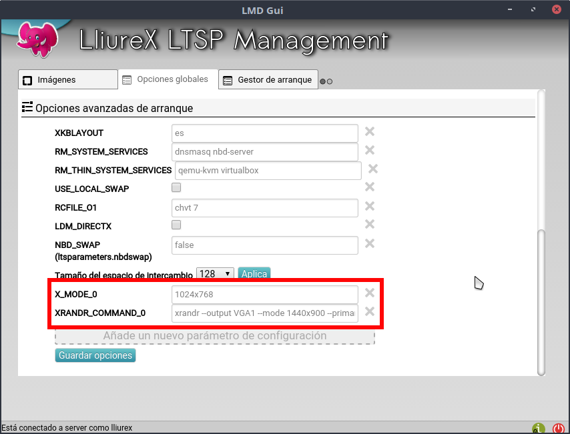Delete the XRANDR_COMMAND_0 entry
570x434 pixels.
[369, 312]
